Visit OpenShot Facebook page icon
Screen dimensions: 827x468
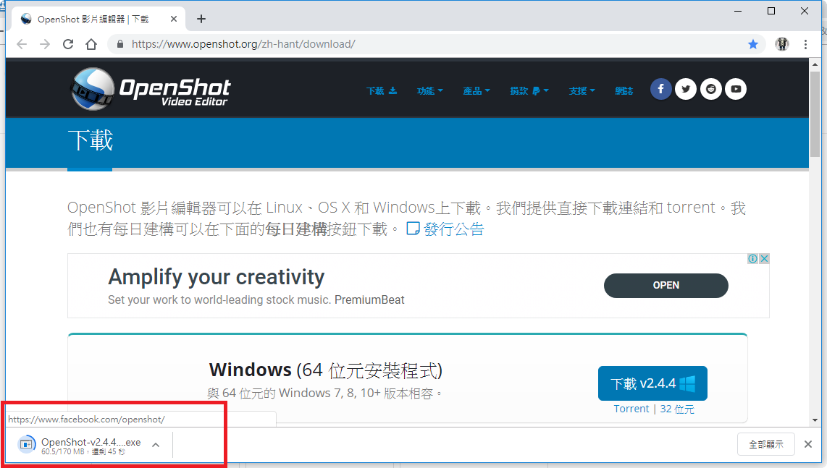(x=661, y=89)
